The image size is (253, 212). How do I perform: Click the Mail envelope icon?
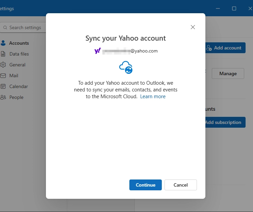click(x=3, y=76)
